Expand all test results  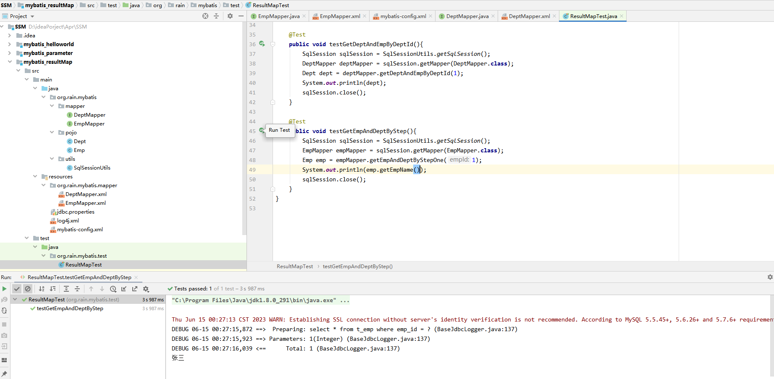pyautogui.click(x=66, y=289)
